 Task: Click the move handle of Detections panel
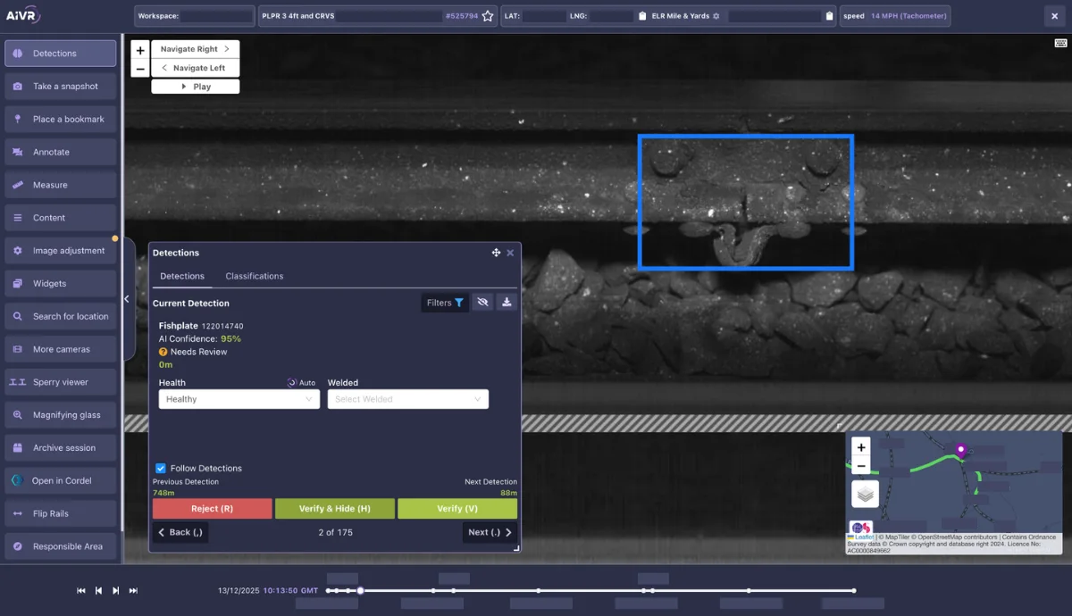click(x=496, y=253)
